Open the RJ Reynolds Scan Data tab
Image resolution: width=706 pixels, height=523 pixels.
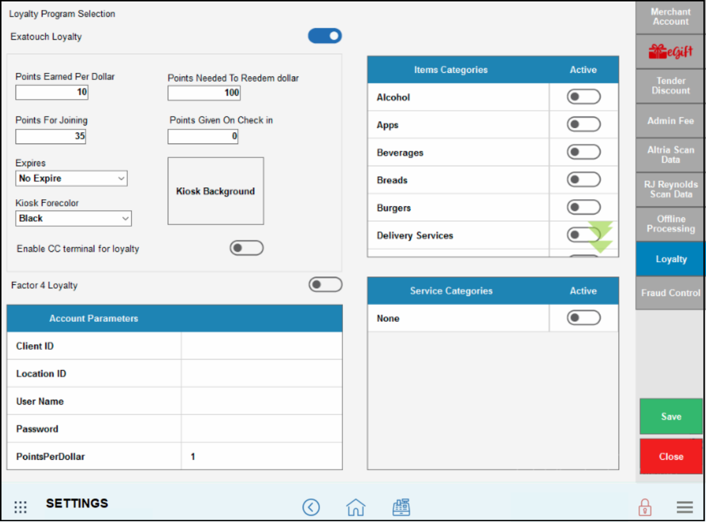coord(670,189)
